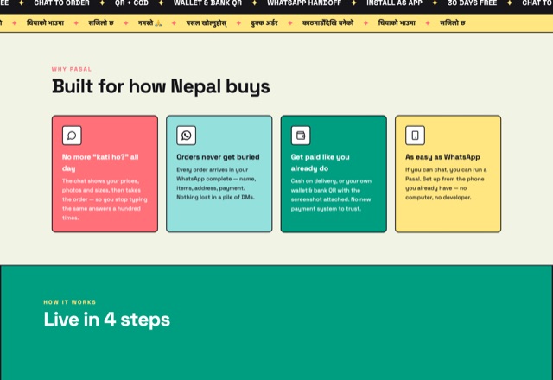Click 'काठमाडौंदेखि बनेको' in the yellow ticker
This screenshot has width=553, height=380.
pos(327,23)
